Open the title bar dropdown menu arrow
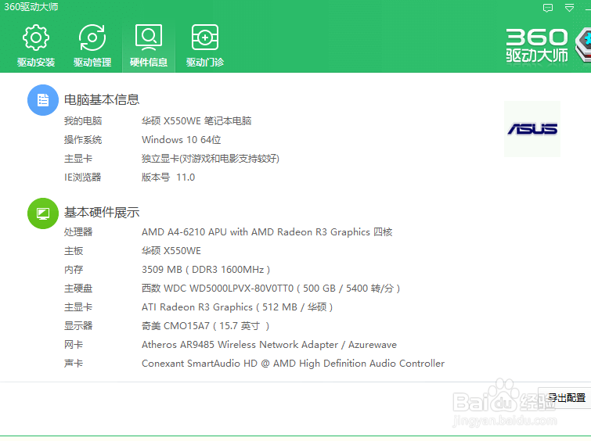 click(x=569, y=8)
